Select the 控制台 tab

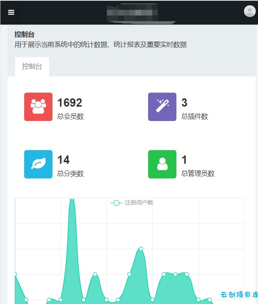32,67
